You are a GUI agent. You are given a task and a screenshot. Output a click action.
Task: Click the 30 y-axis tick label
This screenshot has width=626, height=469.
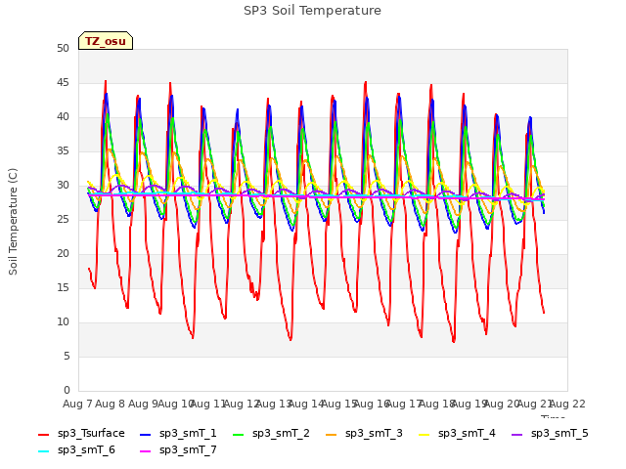click(x=63, y=185)
